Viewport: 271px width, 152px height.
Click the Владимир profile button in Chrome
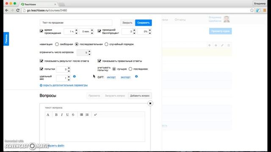260,3
